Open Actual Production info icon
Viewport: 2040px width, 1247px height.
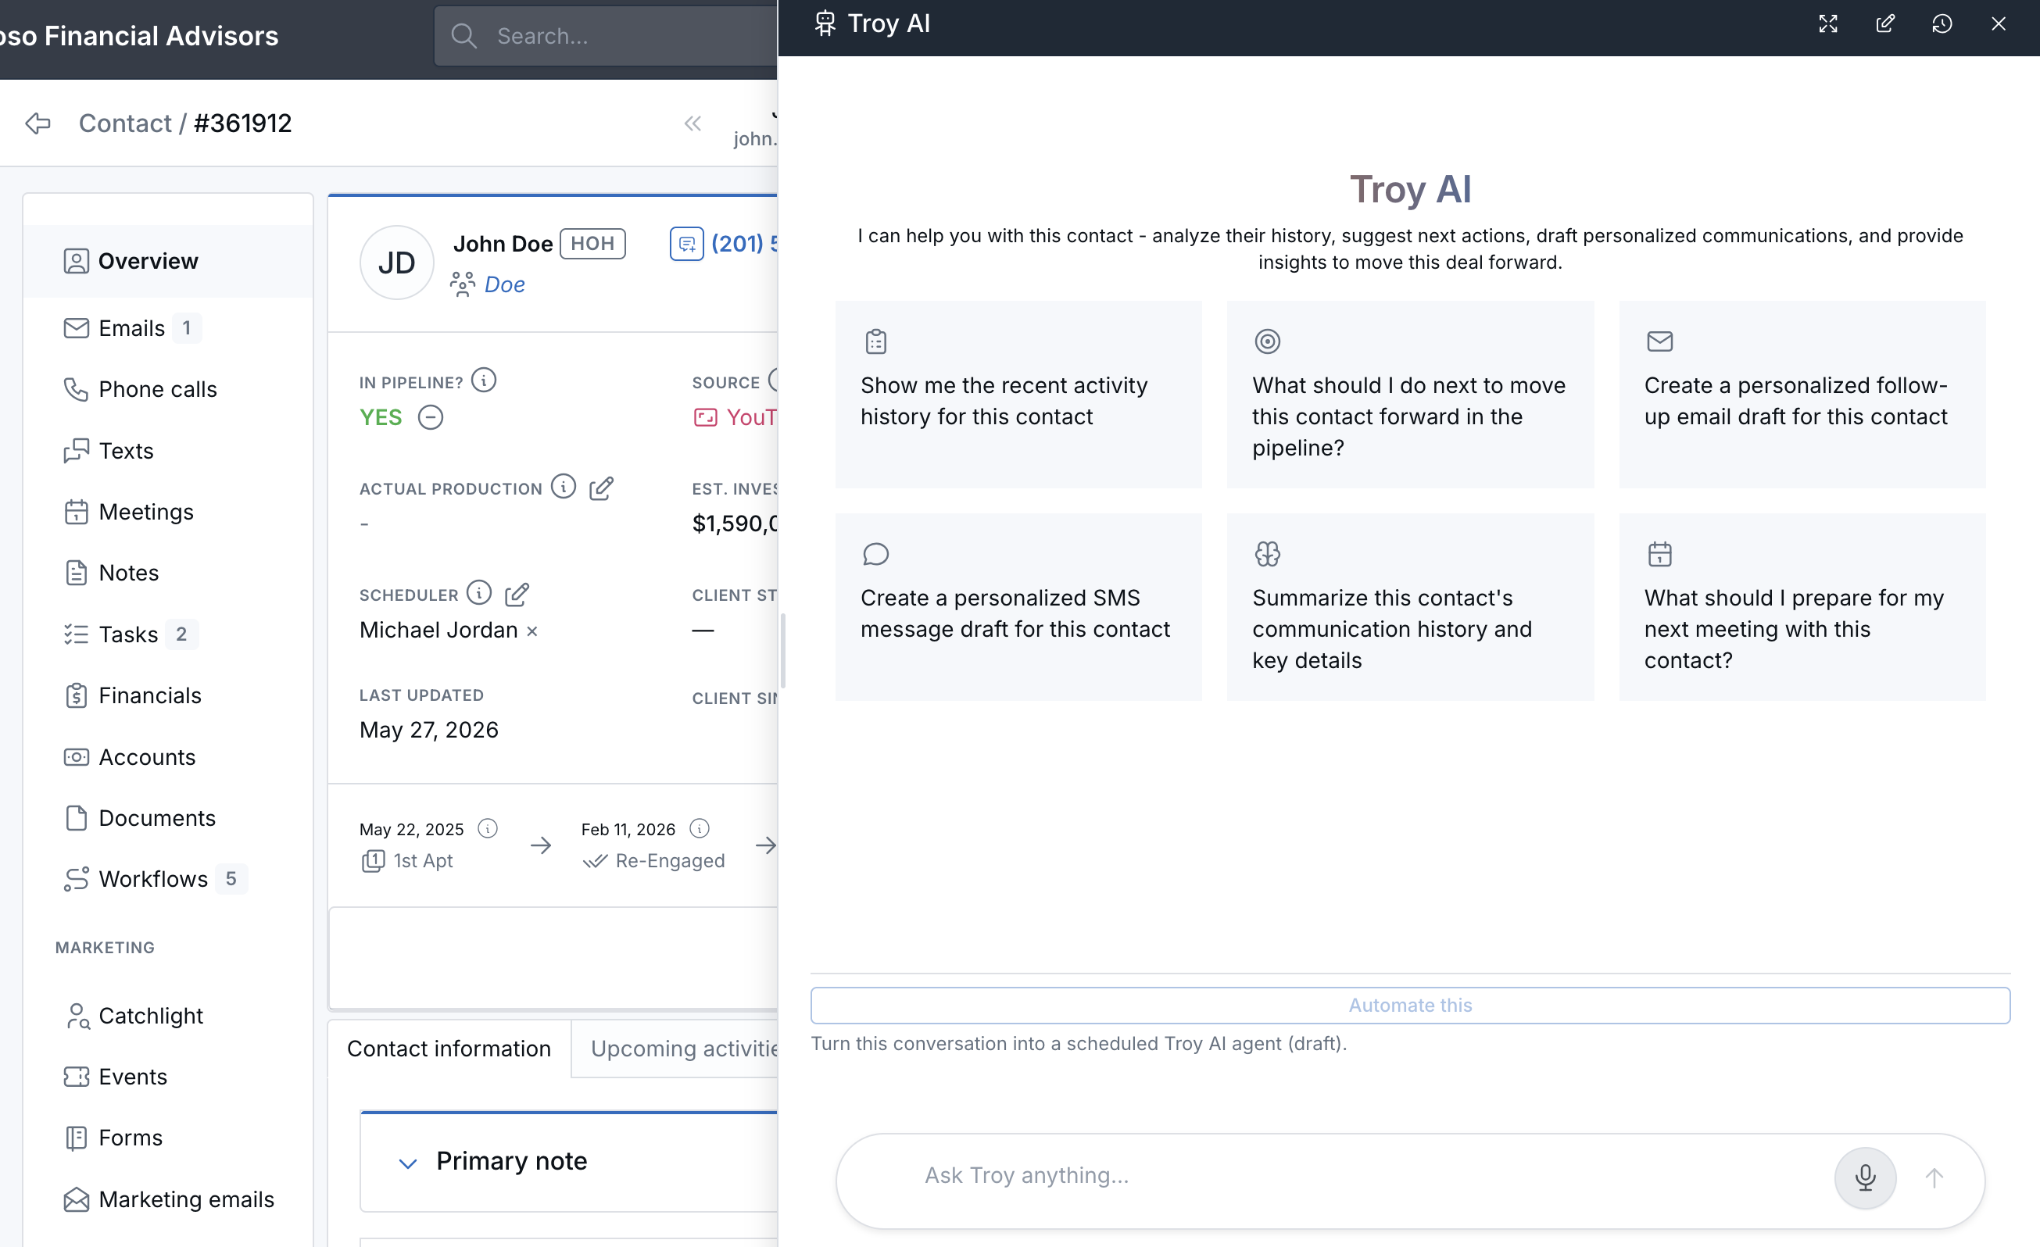point(563,487)
